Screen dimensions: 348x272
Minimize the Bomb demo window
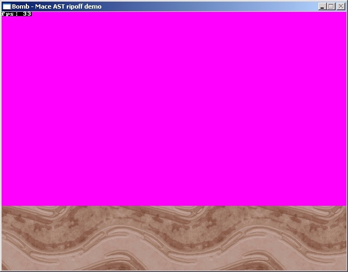click(322, 6)
